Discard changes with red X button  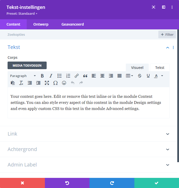click(22, 183)
